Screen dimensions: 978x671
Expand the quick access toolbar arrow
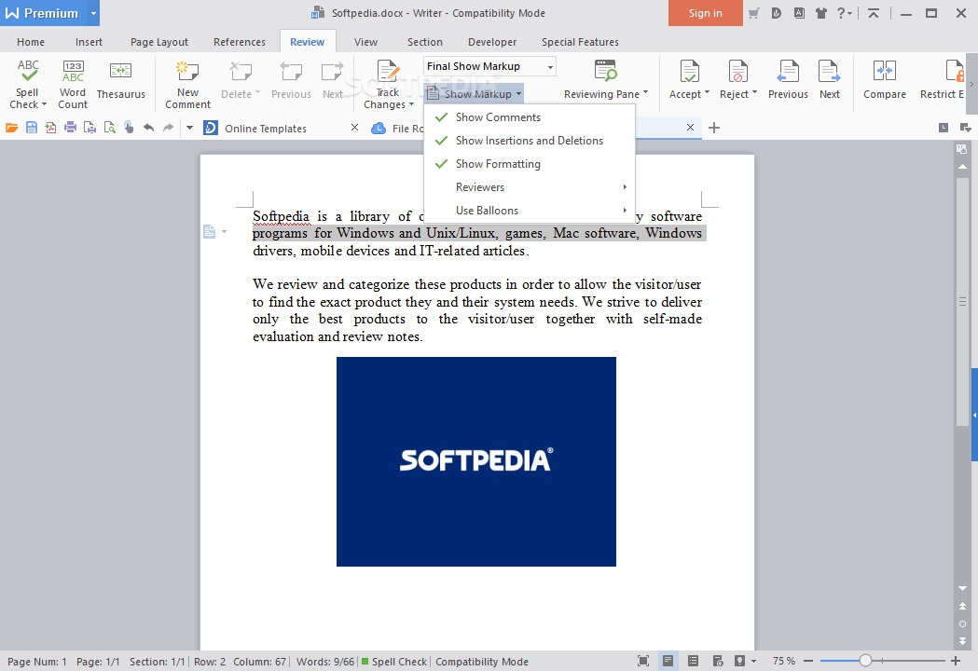[189, 128]
